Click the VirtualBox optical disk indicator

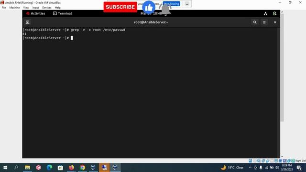255,161
